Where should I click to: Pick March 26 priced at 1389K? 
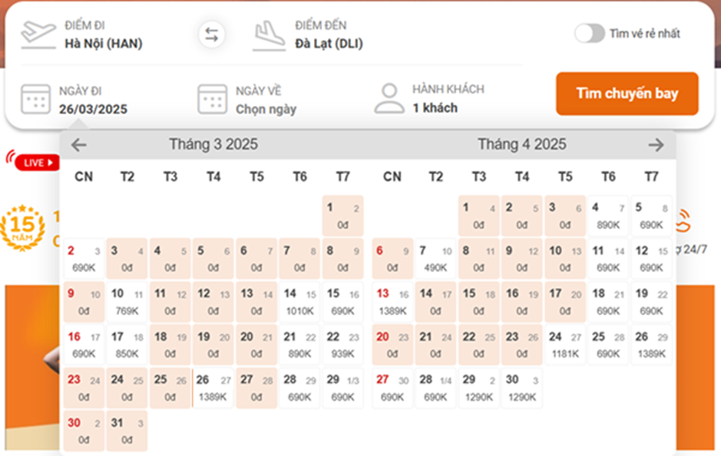(x=213, y=388)
